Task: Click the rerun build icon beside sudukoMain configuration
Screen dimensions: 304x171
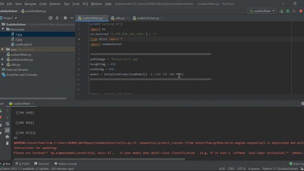Action: tap(281, 11)
